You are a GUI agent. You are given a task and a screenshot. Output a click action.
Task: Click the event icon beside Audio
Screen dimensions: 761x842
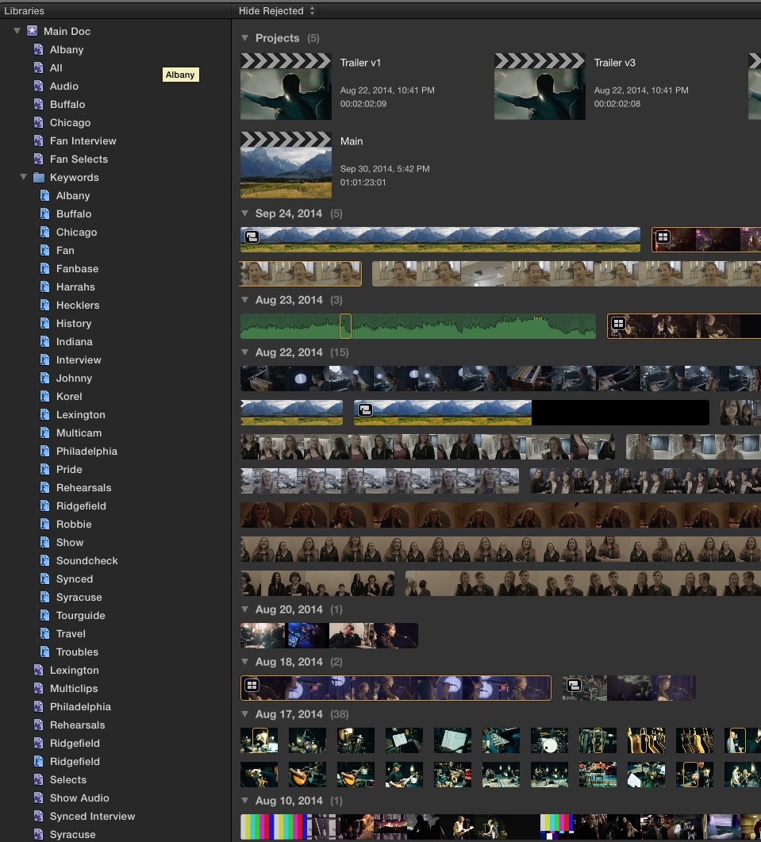(39, 86)
